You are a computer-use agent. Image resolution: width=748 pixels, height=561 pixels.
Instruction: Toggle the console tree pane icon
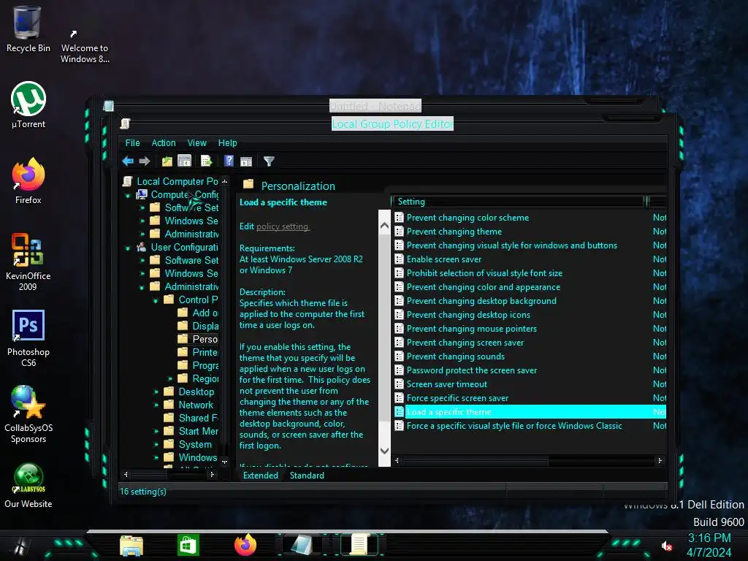coord(184,161)
